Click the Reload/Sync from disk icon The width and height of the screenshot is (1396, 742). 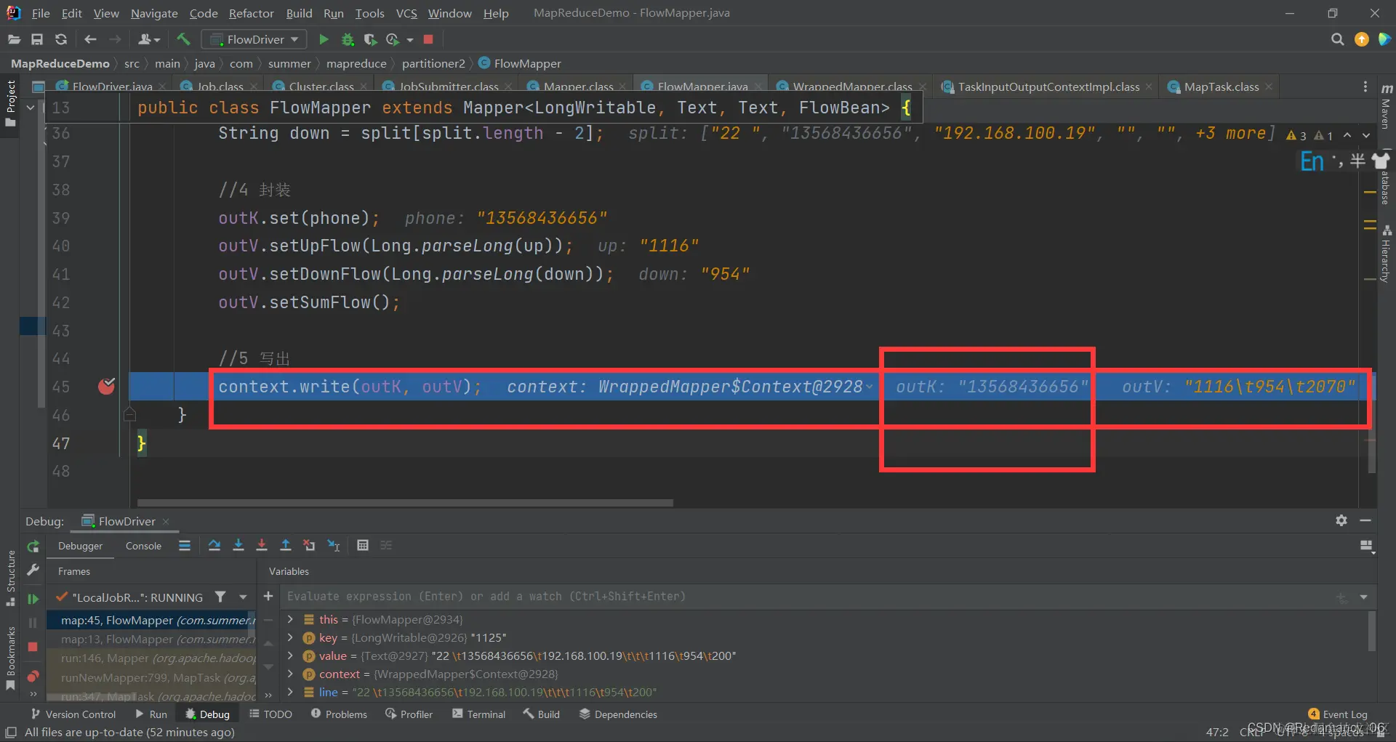point(61,39)
